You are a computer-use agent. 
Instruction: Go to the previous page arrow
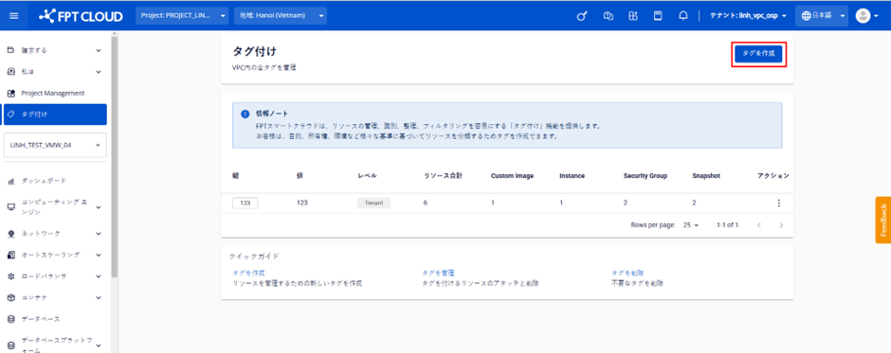click(759, 225)
